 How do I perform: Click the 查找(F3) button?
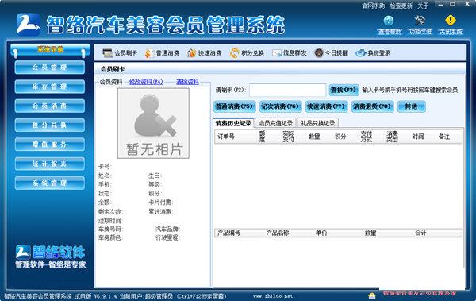click(x=344, y=90)
